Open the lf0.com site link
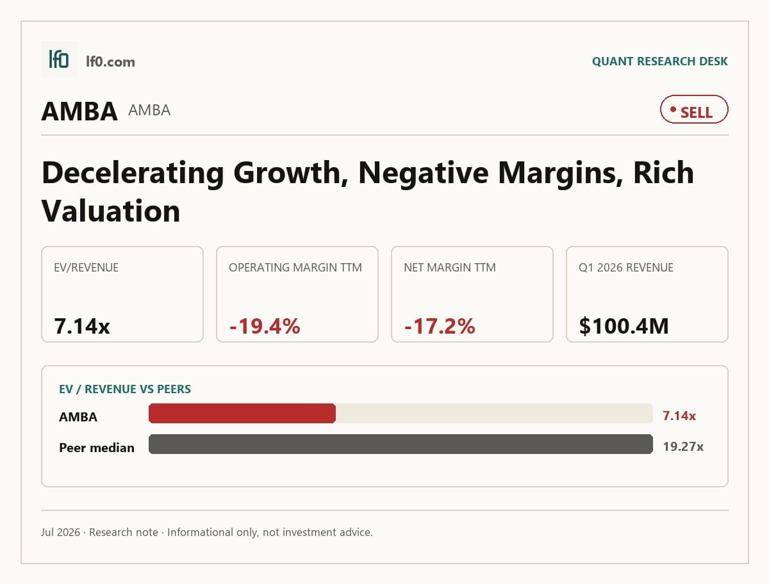Viewport: 769px width, 584px height. (110, 61)
